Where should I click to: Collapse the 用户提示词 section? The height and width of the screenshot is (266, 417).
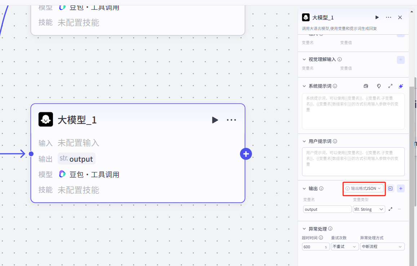tap(304, 141)
